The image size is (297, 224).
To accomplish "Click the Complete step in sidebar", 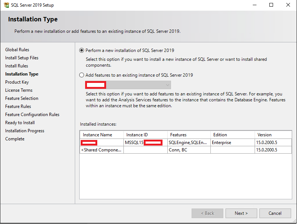I will 15,139.
